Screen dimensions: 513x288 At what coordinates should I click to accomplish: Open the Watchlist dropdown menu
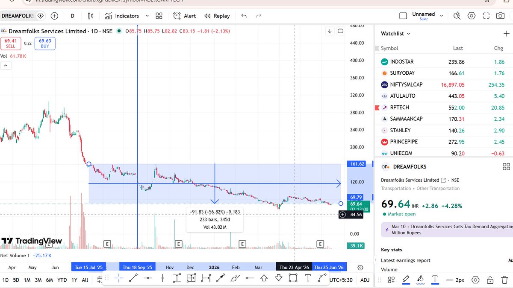pyautogui.click(x=395, y=33)
